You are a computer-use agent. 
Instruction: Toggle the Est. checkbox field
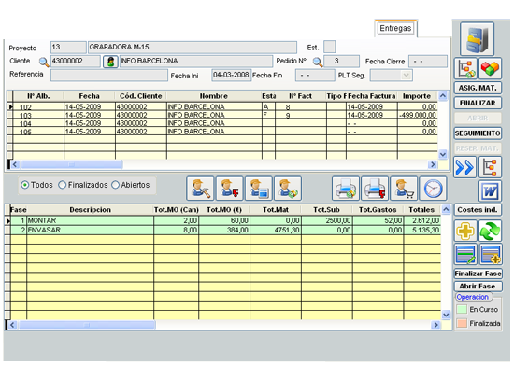point(330,47)
